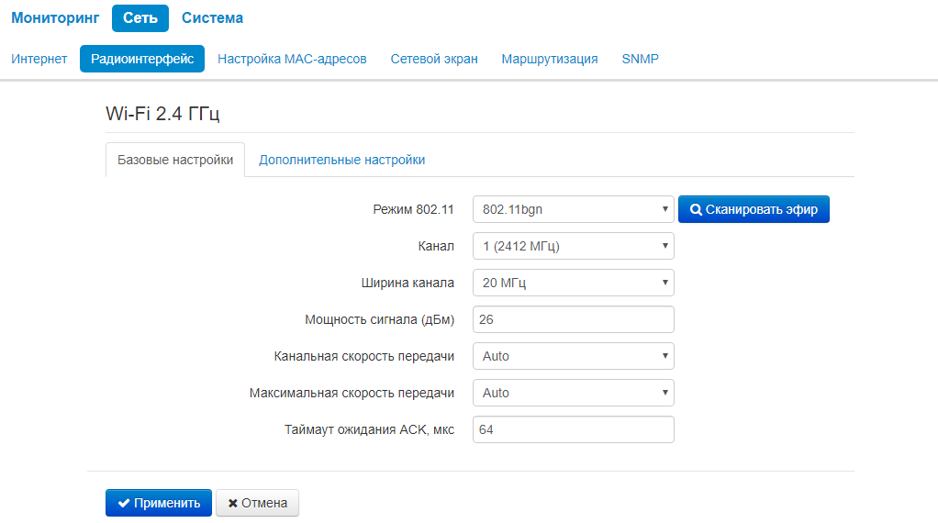Screen dimensions: 938x523
Task: Open the Мониторинг top menu
Action: point(55,18)
